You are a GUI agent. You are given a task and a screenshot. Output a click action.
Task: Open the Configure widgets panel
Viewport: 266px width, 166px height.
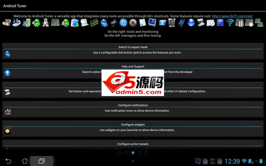click(x=133, y=129)
